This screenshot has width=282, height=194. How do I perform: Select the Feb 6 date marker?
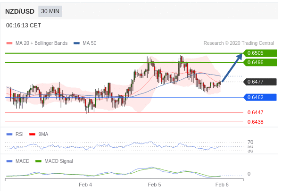tap(222, 185)
